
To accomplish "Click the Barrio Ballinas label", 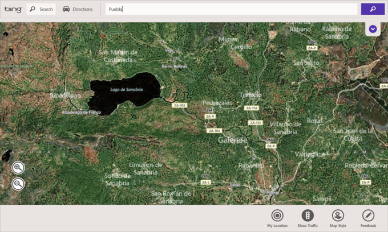I will pos(175,67).
